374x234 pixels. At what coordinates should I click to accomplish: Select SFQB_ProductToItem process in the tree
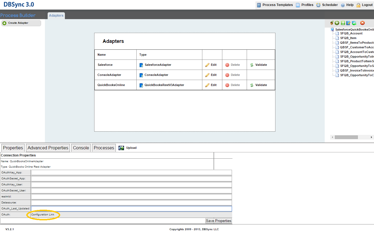357,61
